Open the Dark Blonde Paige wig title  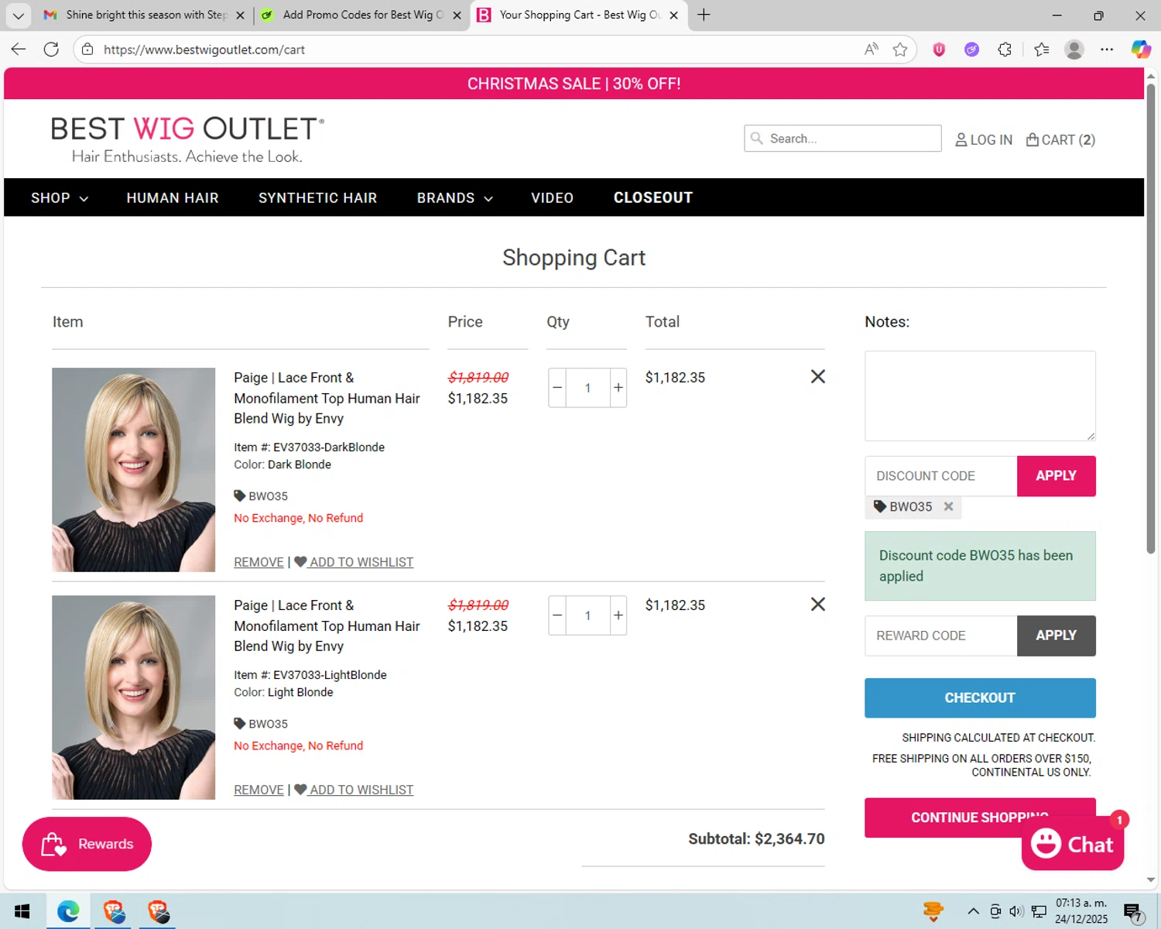327,398
